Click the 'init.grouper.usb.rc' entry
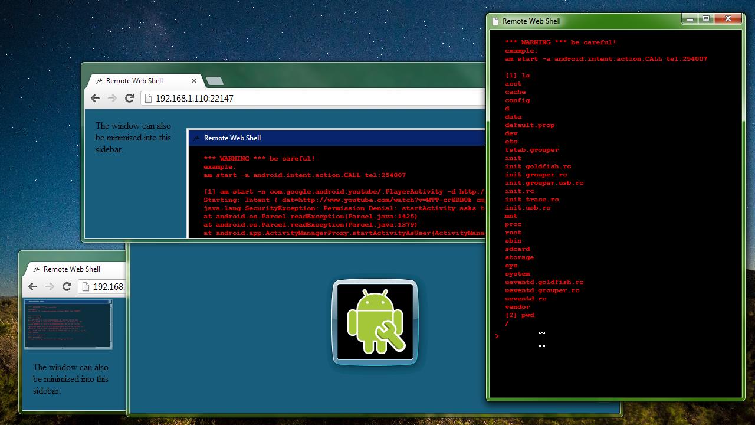 pyautogui.click(x=544, y=183)
